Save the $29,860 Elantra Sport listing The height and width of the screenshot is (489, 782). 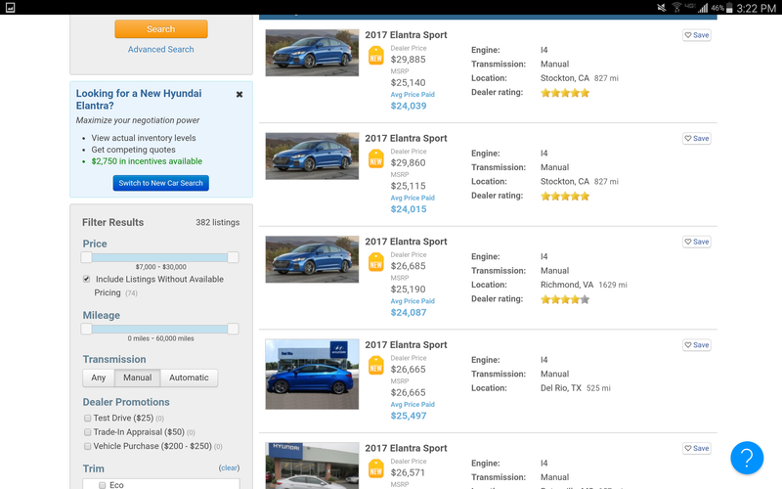(x=697, y=138)
